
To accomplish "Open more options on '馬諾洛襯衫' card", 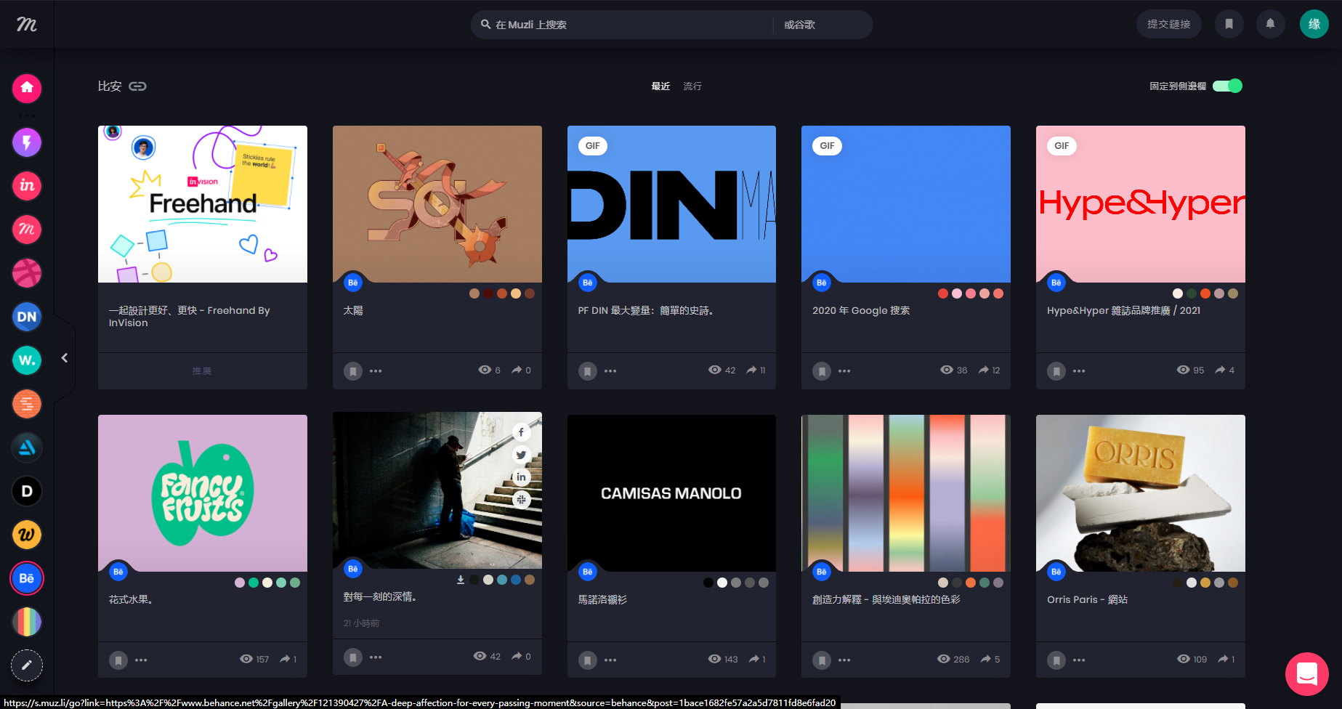I will [x=610, y=660].
